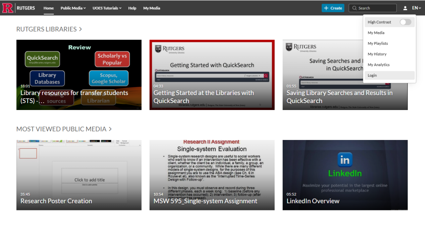The image size is (425, 240).
Task: Click the Create button
Action: pyautogui.click(x=333, y=8)
